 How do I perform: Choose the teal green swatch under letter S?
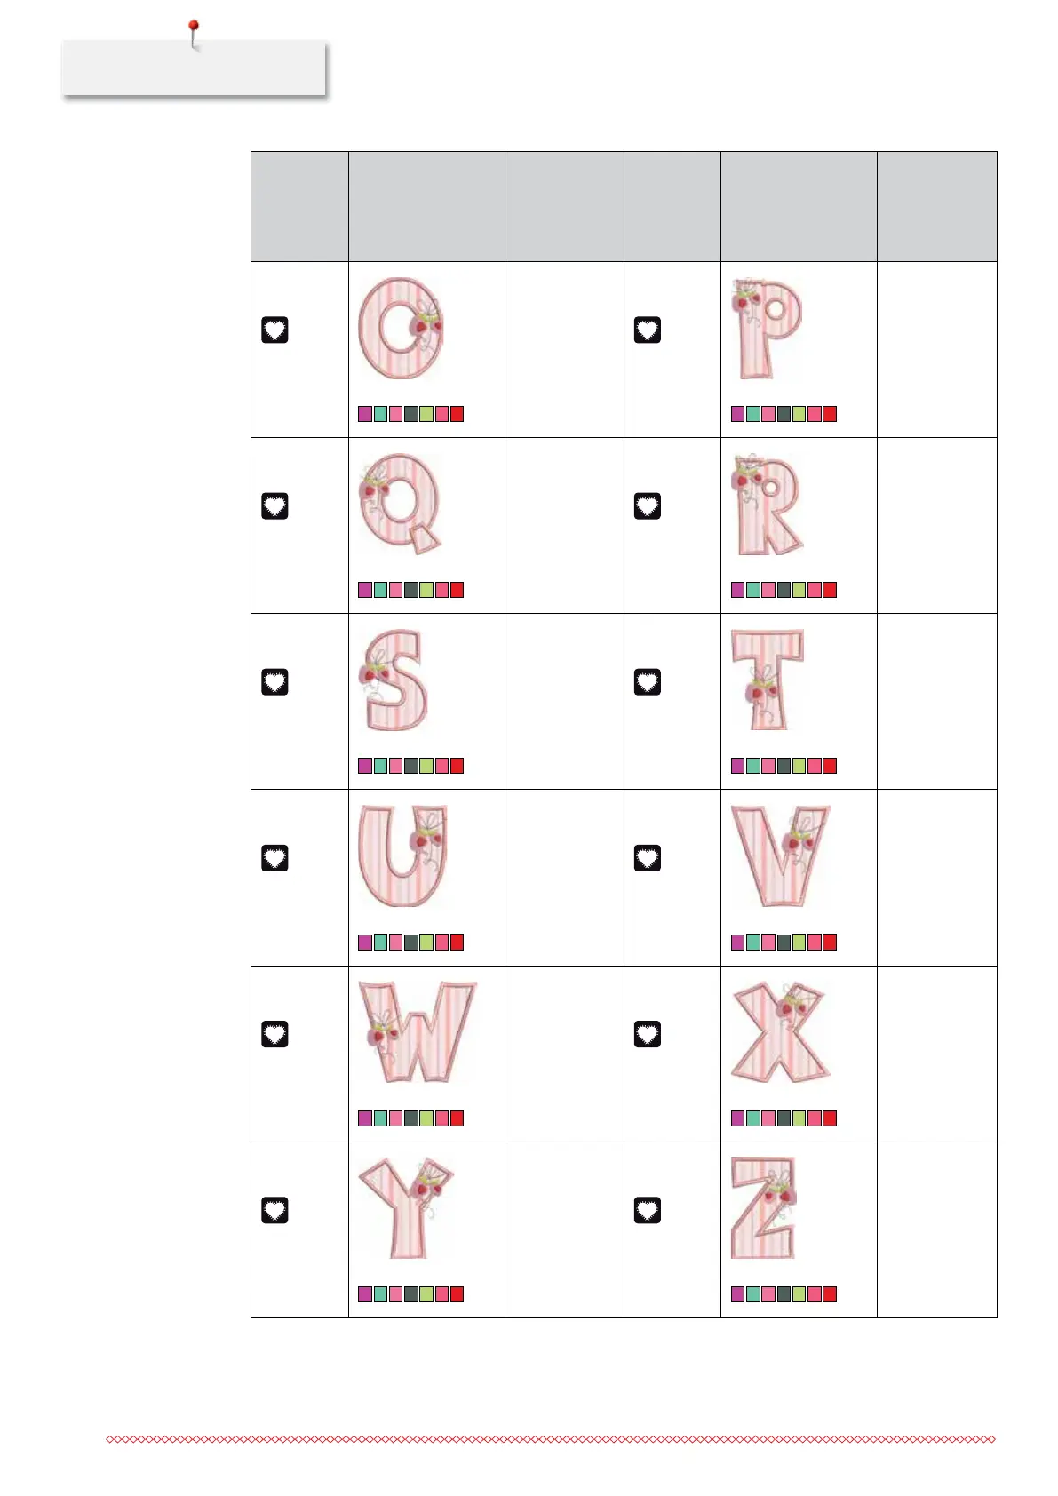380,766
